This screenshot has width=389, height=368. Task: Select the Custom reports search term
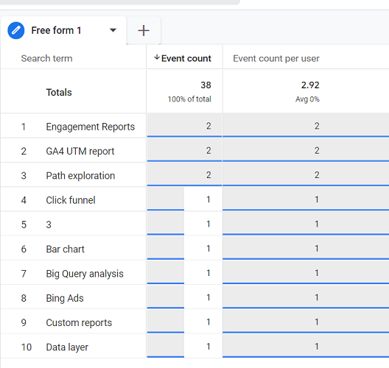(x=79, y=322)
